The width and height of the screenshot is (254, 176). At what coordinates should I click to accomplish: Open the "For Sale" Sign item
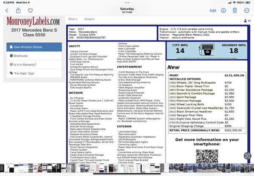(34, 73)
